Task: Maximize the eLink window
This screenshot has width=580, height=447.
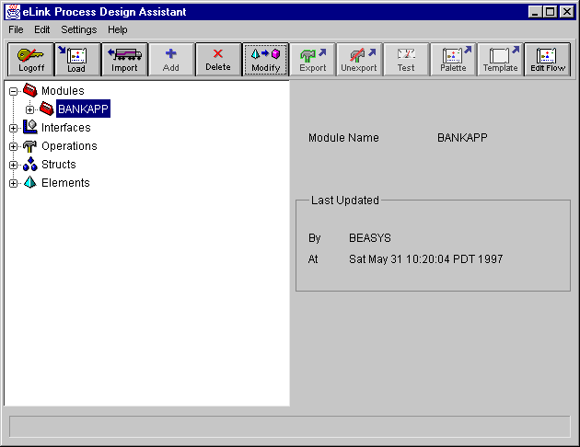Action: pos(550,12)
